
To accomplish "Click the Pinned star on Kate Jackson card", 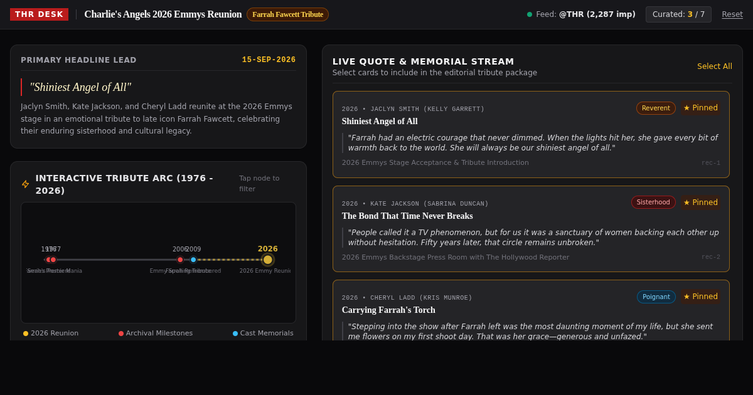I will 700,203.
